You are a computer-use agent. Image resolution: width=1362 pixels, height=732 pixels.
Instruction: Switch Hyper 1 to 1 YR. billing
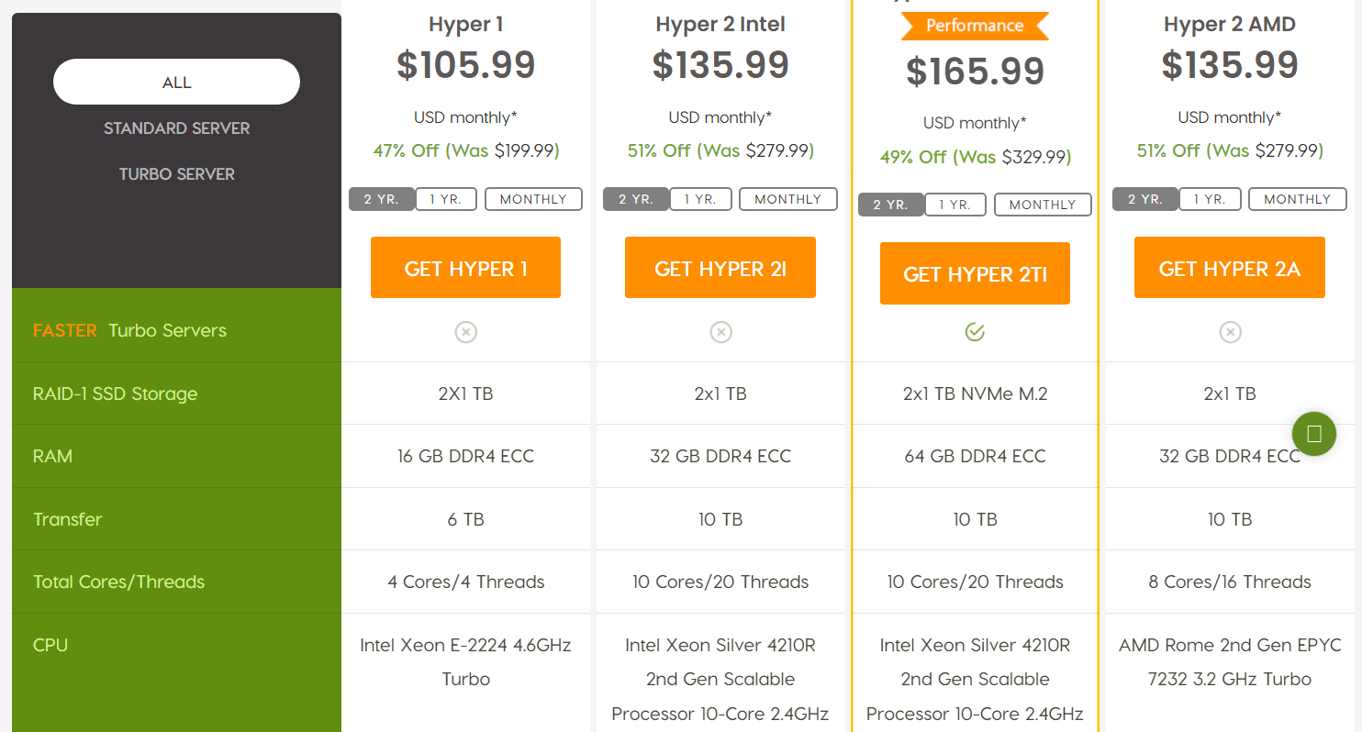pyautogui.click(x=445, y=199)
